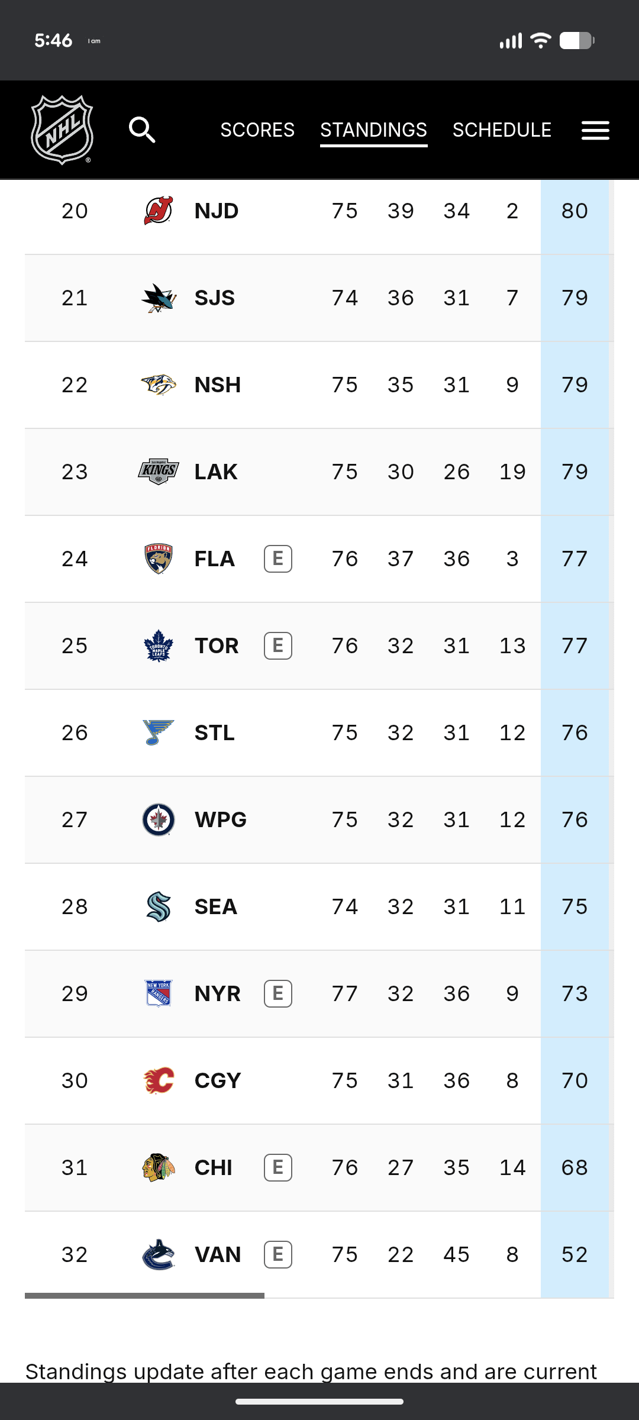
Task: Open the WPG team link
Action: (220, 819)
